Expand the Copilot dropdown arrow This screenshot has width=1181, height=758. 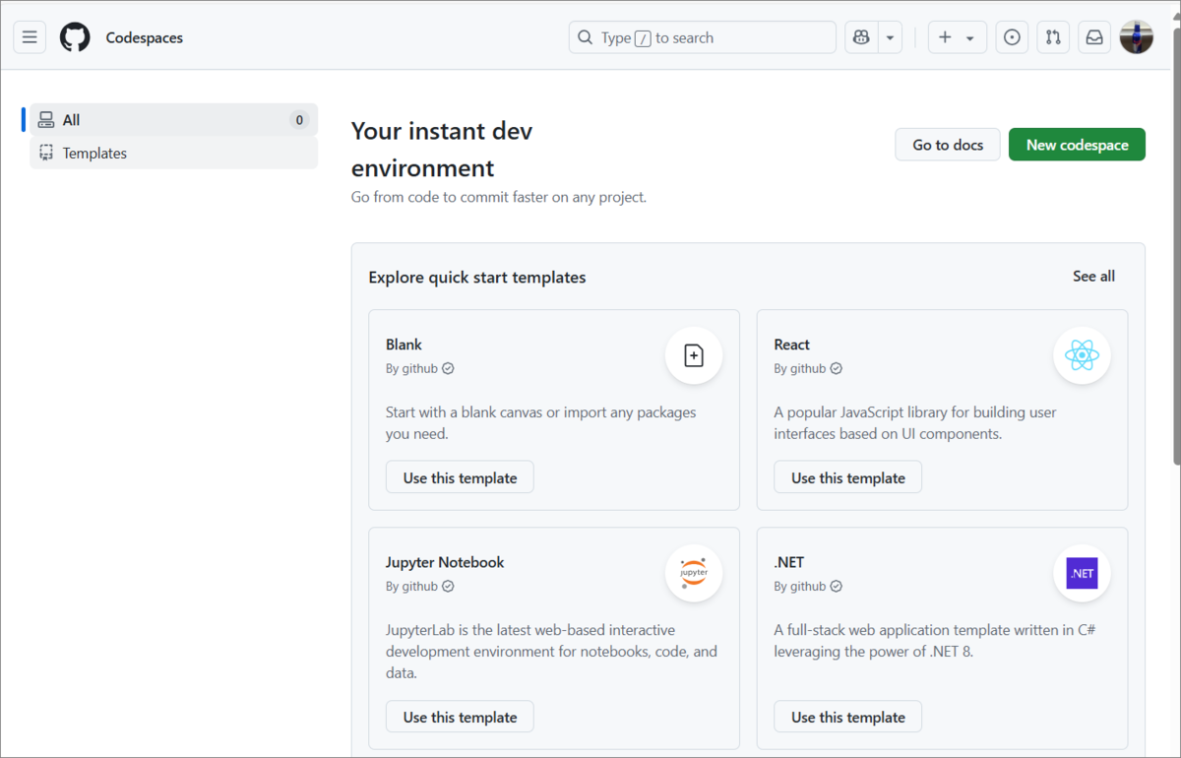coord(889,36)
